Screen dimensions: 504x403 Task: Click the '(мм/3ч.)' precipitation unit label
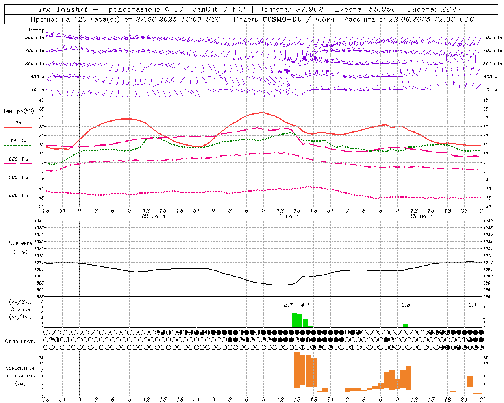20,302
